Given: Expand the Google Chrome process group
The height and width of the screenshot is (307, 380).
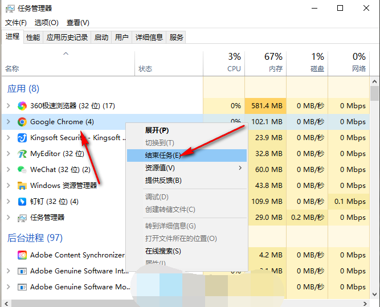Looking at the screenshot, I should [8, 122].
